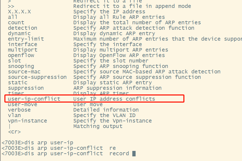
Task: Click the blinking cursor after record
Action: tap(134, 154)
